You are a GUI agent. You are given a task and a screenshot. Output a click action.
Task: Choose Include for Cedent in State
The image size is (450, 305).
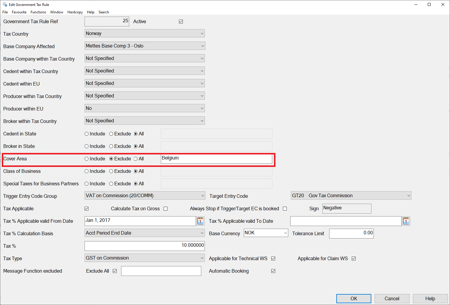[x=87, y=134]
